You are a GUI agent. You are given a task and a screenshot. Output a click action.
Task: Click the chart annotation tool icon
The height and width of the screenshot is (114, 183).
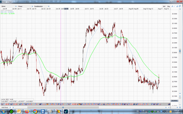pyautogui.click(x=177, y=6)
